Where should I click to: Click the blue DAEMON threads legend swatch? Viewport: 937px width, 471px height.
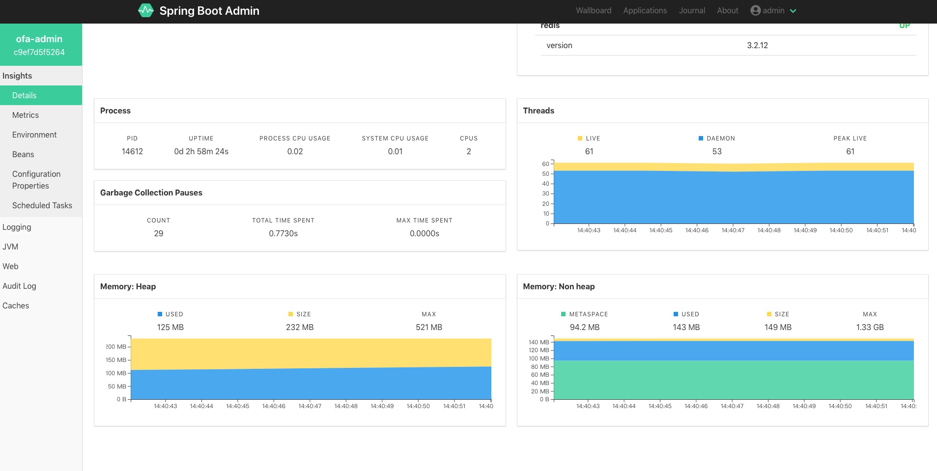701,139
